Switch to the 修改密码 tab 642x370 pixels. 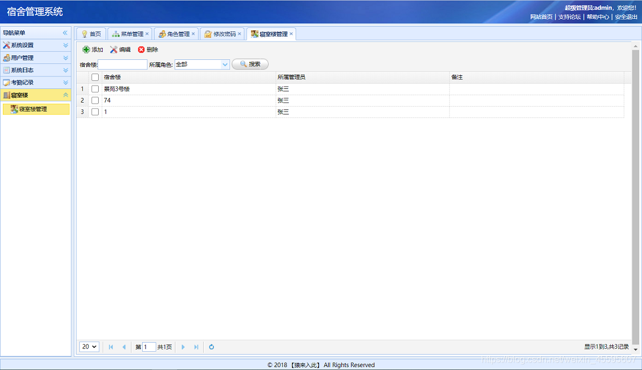pyautogui.click(x=224, y=34)
